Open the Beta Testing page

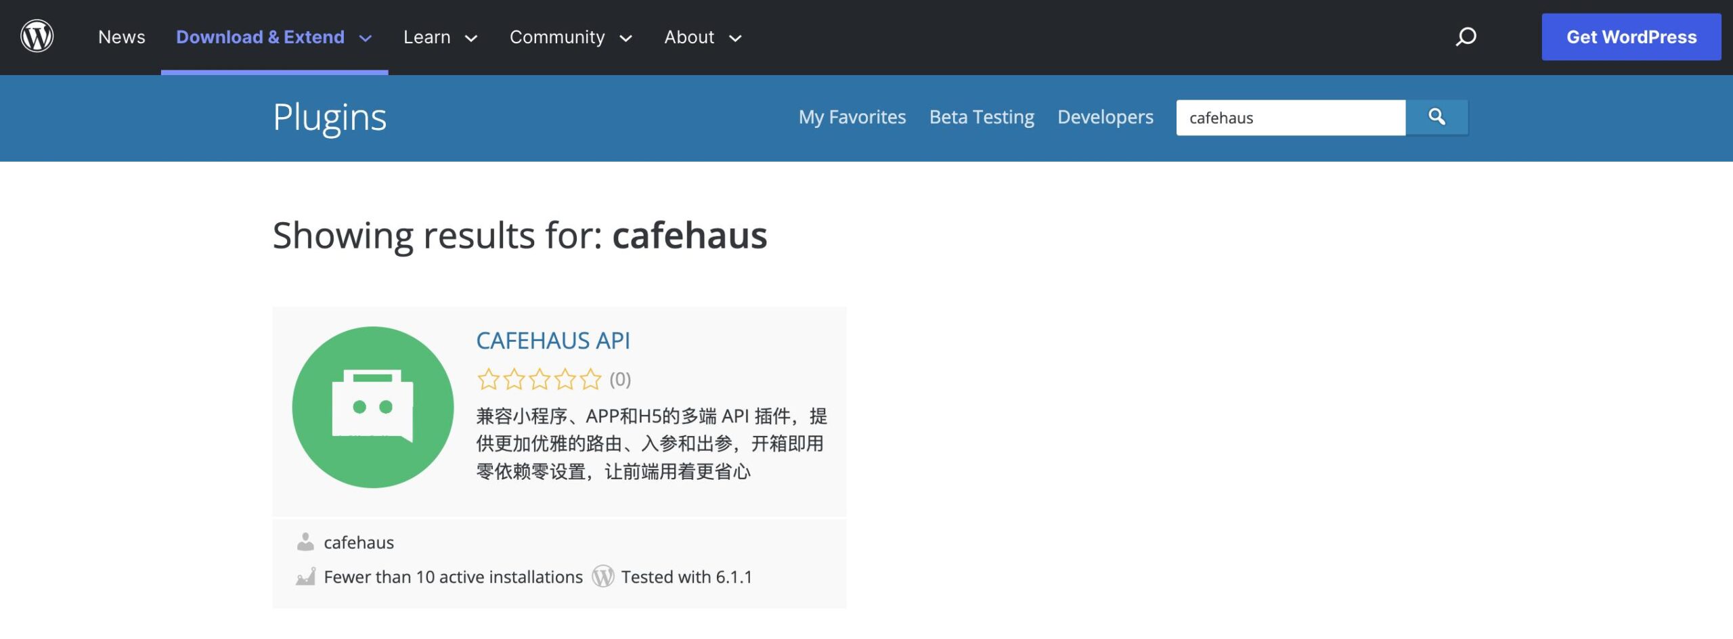(982, 117)
